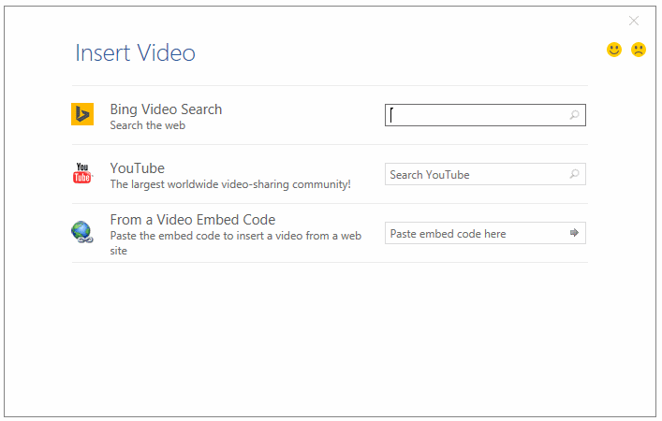Click the YouTube option title
Viewport: 662px width, 421px height.
[x=137, y=168]
